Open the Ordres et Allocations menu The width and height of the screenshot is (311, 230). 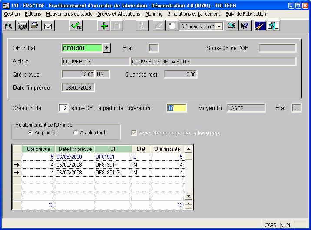point(118,14)
